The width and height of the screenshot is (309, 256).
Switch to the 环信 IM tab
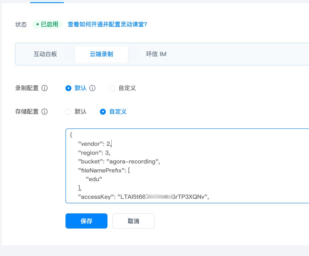tap(156, 54)
